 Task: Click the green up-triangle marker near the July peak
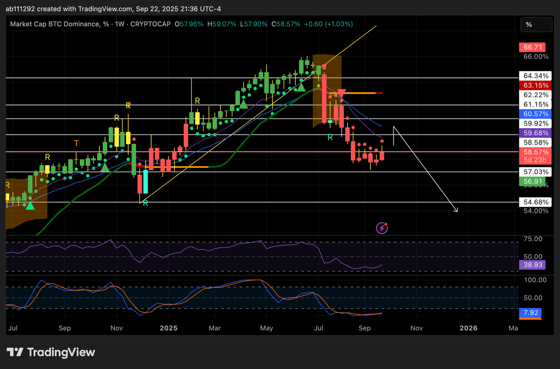tap(301, 88)
